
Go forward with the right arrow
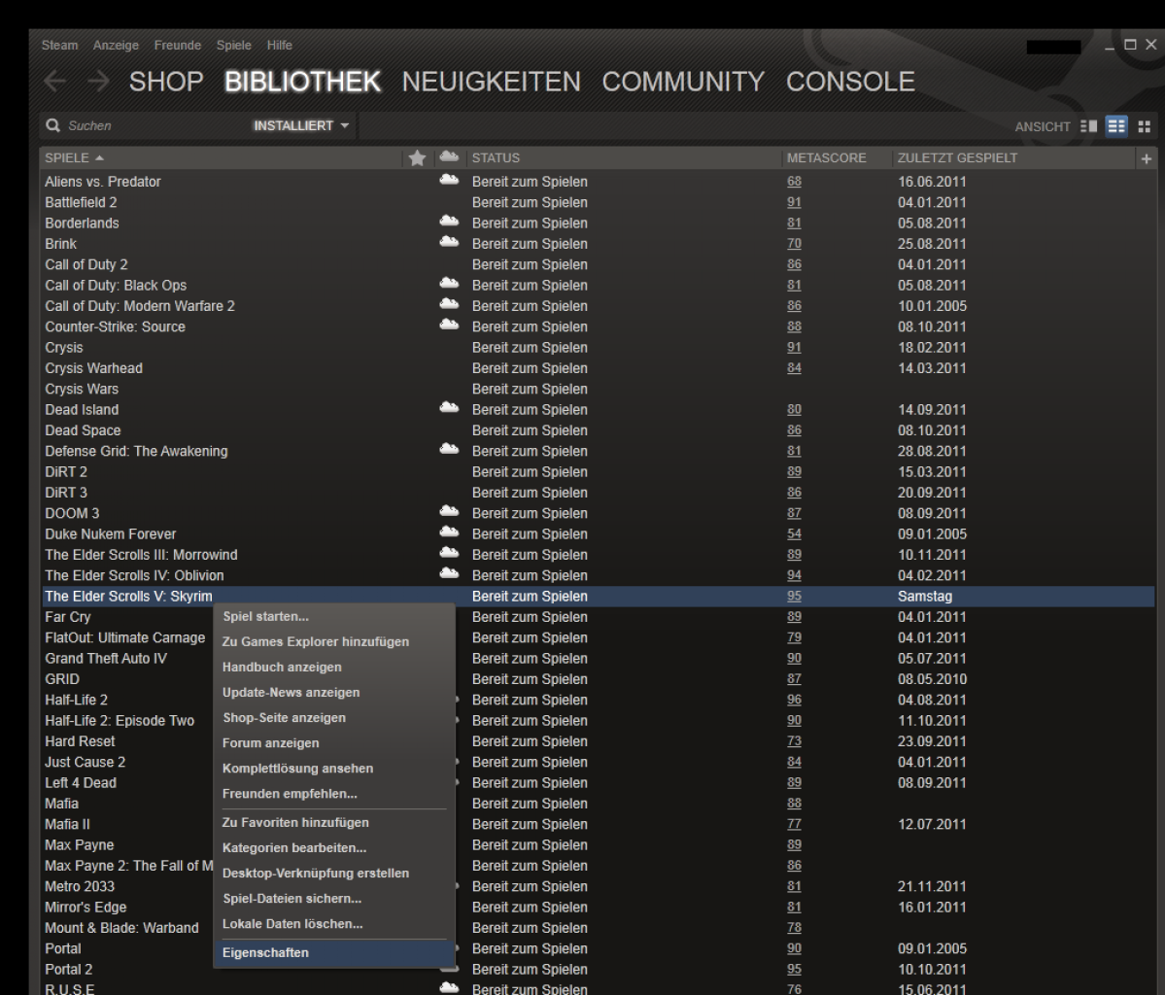[x=97, y=81]
